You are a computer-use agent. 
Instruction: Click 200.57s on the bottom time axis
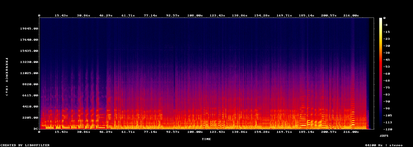click(329, 132)
